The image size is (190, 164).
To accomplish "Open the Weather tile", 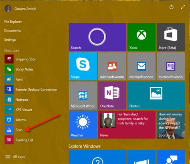I will pyautogui.click(x=83, y=124).
